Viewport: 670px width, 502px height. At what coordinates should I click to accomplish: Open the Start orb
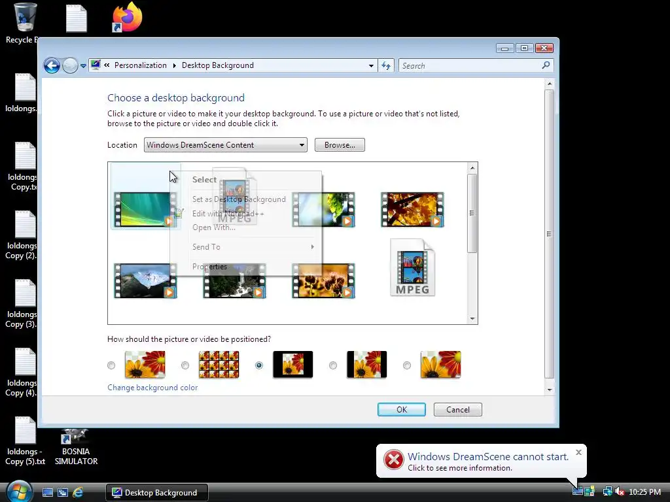point(19,492)
